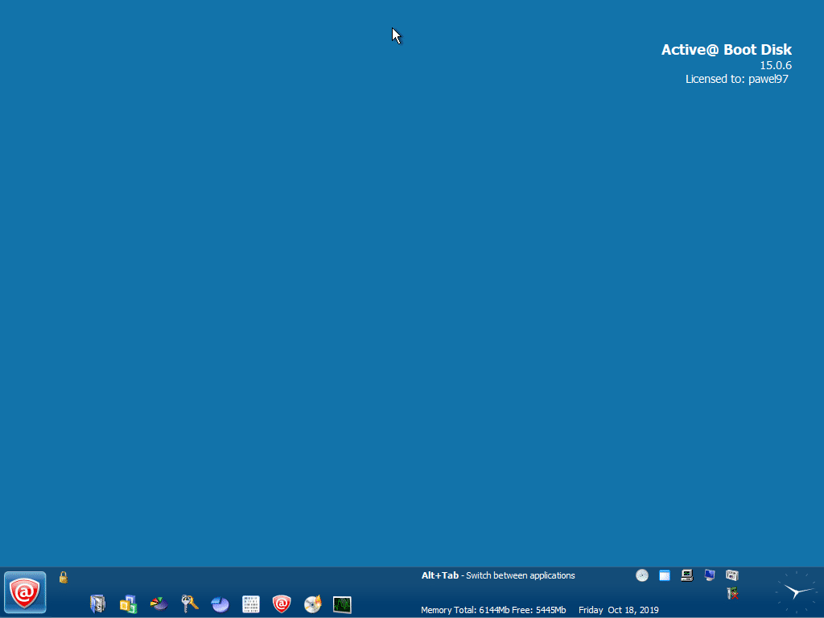Screen dimensions: 824x618
Task: Click the network card with red X icon
Action: [732, 594]
